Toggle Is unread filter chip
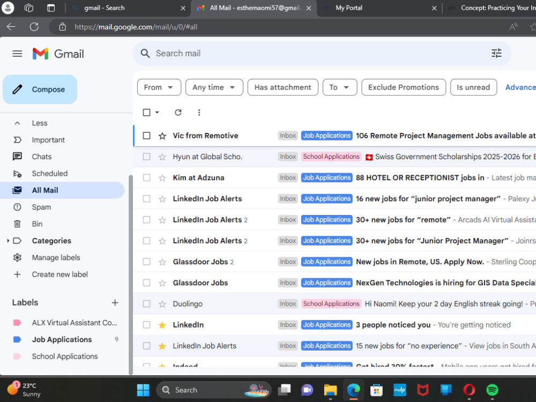This screenshot has width=536, height=402. (473, 87)
